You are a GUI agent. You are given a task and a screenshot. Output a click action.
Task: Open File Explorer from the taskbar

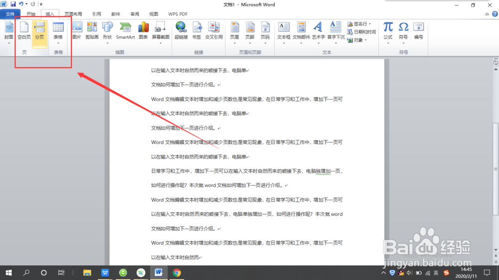(x=87, y=273)
